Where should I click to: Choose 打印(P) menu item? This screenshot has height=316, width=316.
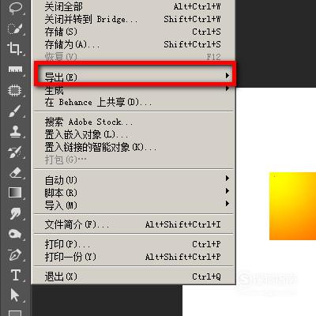pos(134,244)
